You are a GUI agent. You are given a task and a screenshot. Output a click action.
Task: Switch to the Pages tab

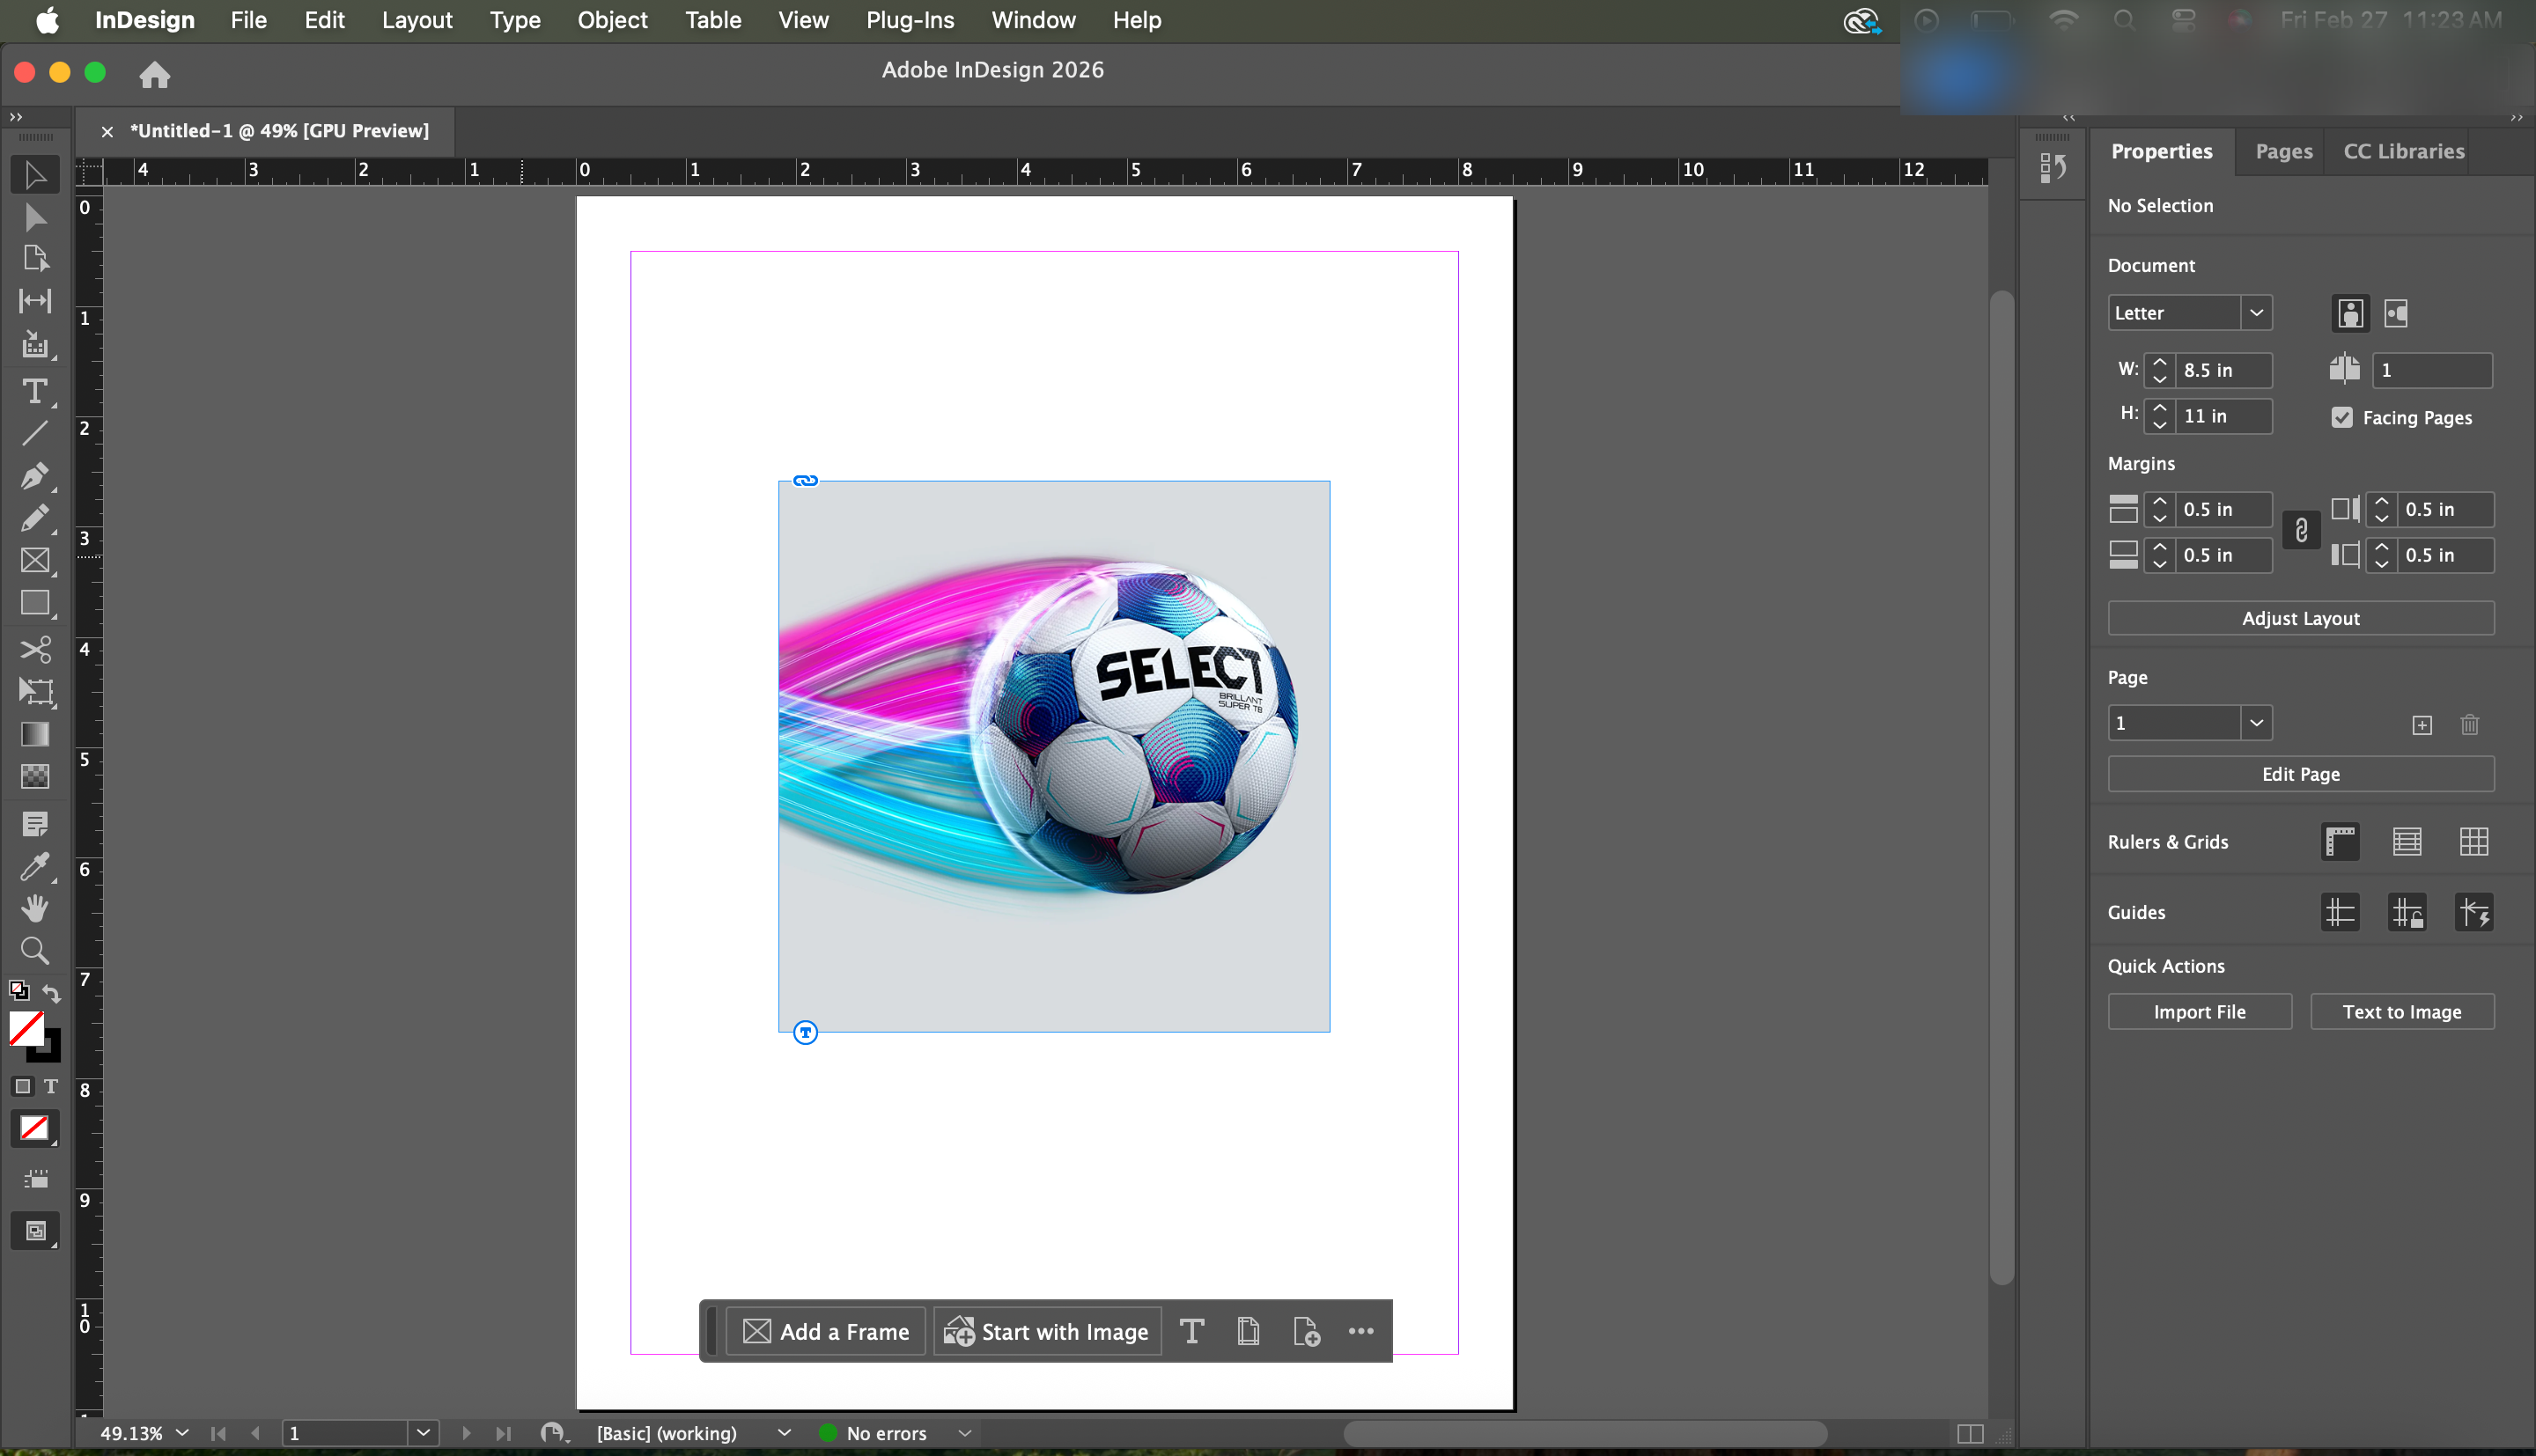point(2283,151)
